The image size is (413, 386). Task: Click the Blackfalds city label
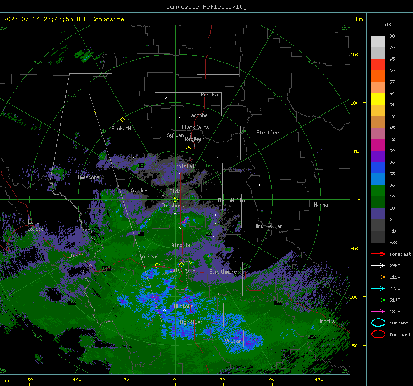195,127
